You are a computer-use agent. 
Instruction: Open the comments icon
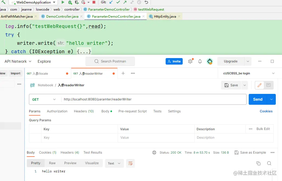pos(268,85)
